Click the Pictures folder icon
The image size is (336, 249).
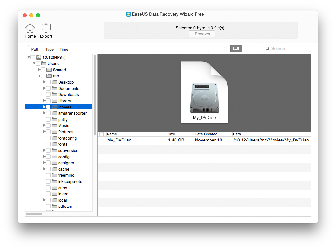54,132
